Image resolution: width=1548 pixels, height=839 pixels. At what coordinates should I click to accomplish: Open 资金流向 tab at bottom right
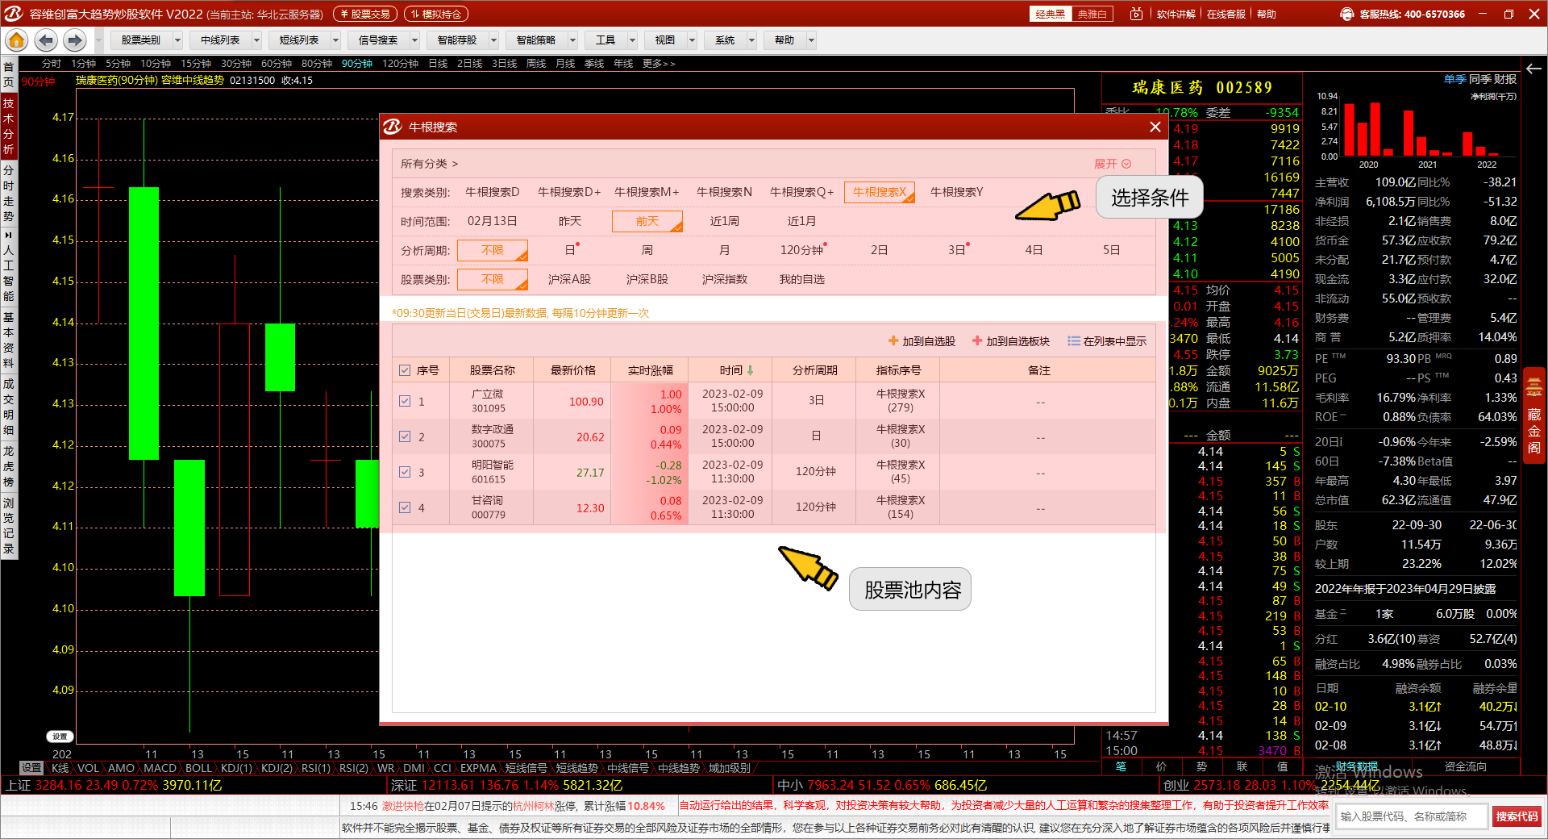1466,766
